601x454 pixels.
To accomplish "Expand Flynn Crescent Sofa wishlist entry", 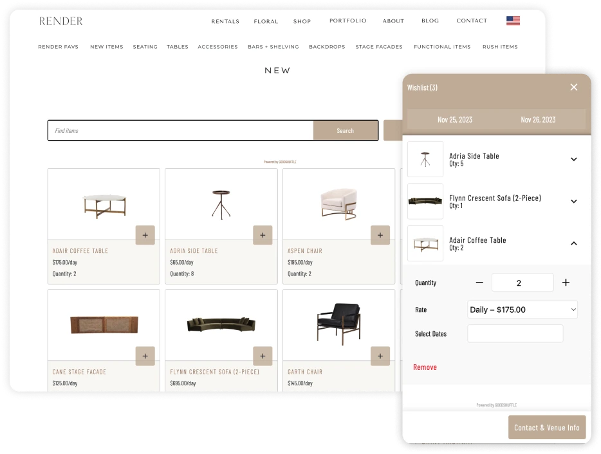I will tap(574, 202).
